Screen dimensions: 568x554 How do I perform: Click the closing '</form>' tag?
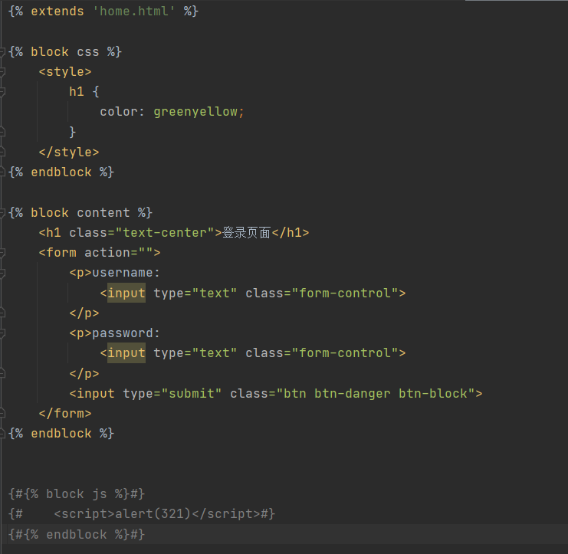click(65, 413)
